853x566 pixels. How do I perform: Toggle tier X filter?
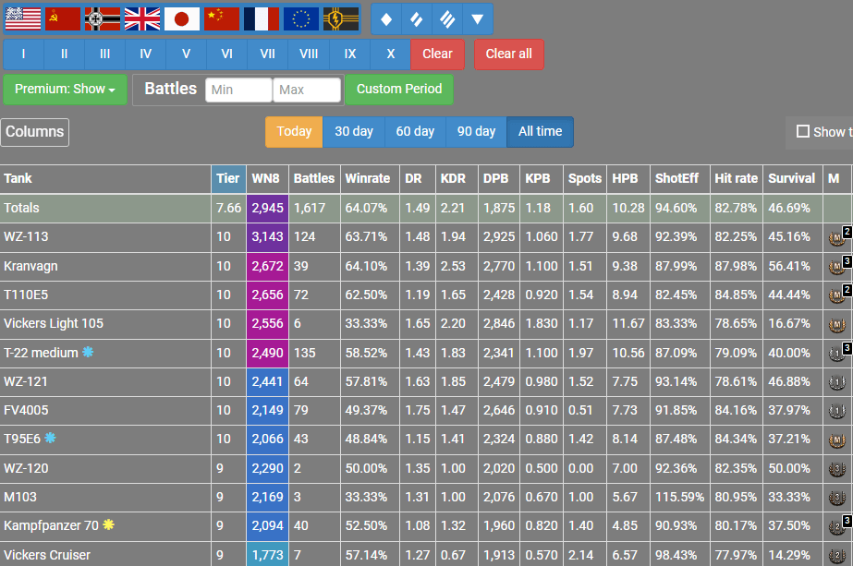pyautogui.click(x=390, y=54)
